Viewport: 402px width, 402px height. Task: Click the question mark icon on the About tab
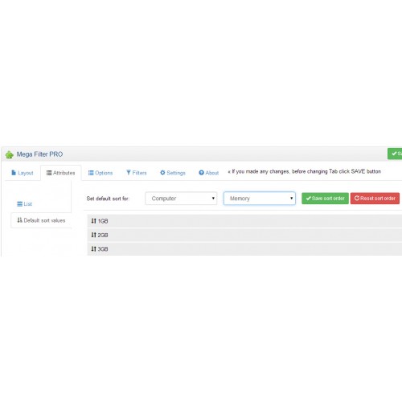[x=201, y=173]
